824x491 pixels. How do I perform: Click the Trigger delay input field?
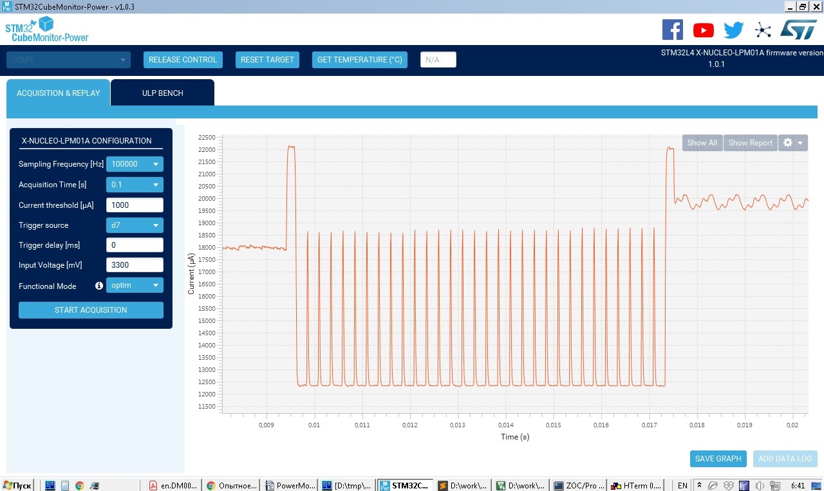135,245
